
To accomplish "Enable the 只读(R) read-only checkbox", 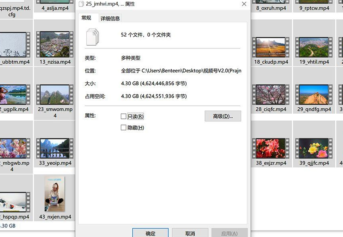I will pyautogui.click(x=124, y=116).
